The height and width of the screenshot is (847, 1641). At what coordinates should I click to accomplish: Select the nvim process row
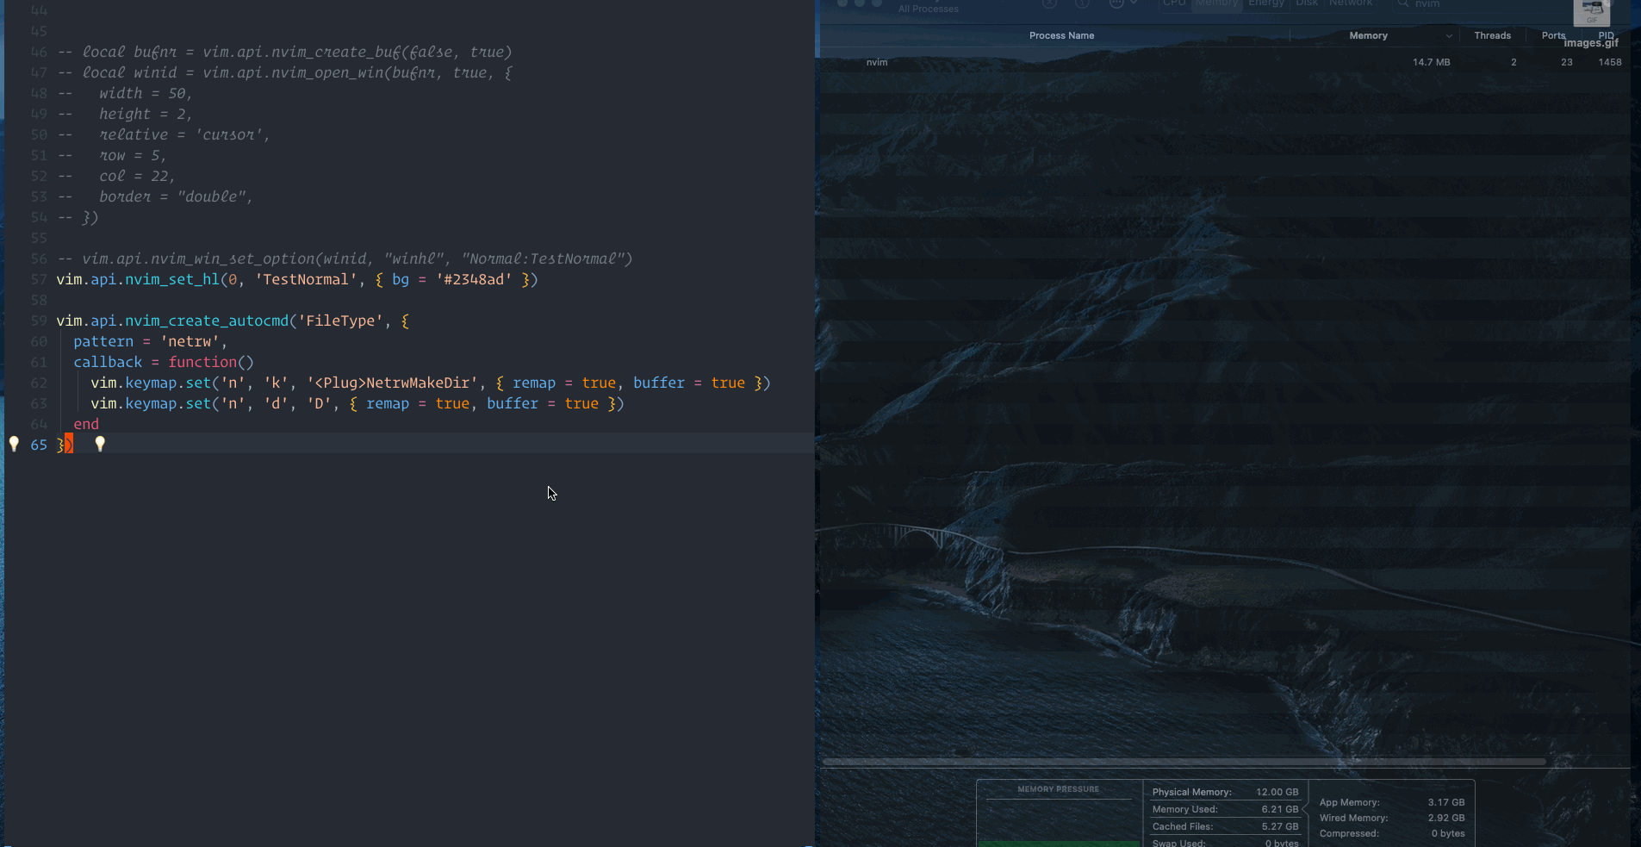point(1223,62)
